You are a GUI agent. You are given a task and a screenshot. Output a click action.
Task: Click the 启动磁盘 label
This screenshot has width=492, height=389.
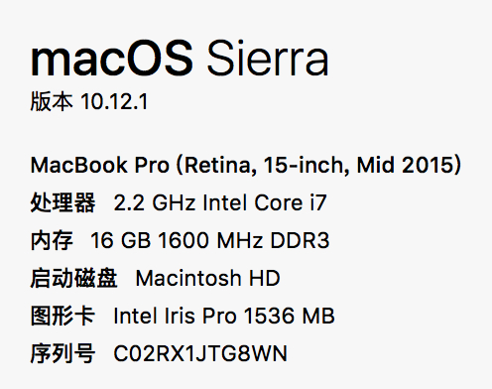point(73,278)
